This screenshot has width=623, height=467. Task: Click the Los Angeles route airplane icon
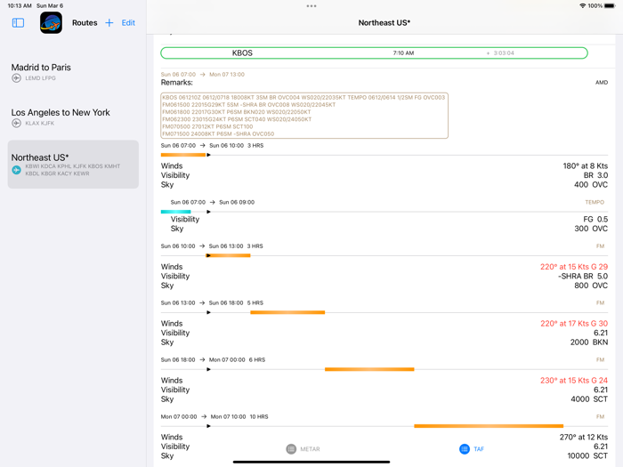pyautogui.click(x=16, y=124)
